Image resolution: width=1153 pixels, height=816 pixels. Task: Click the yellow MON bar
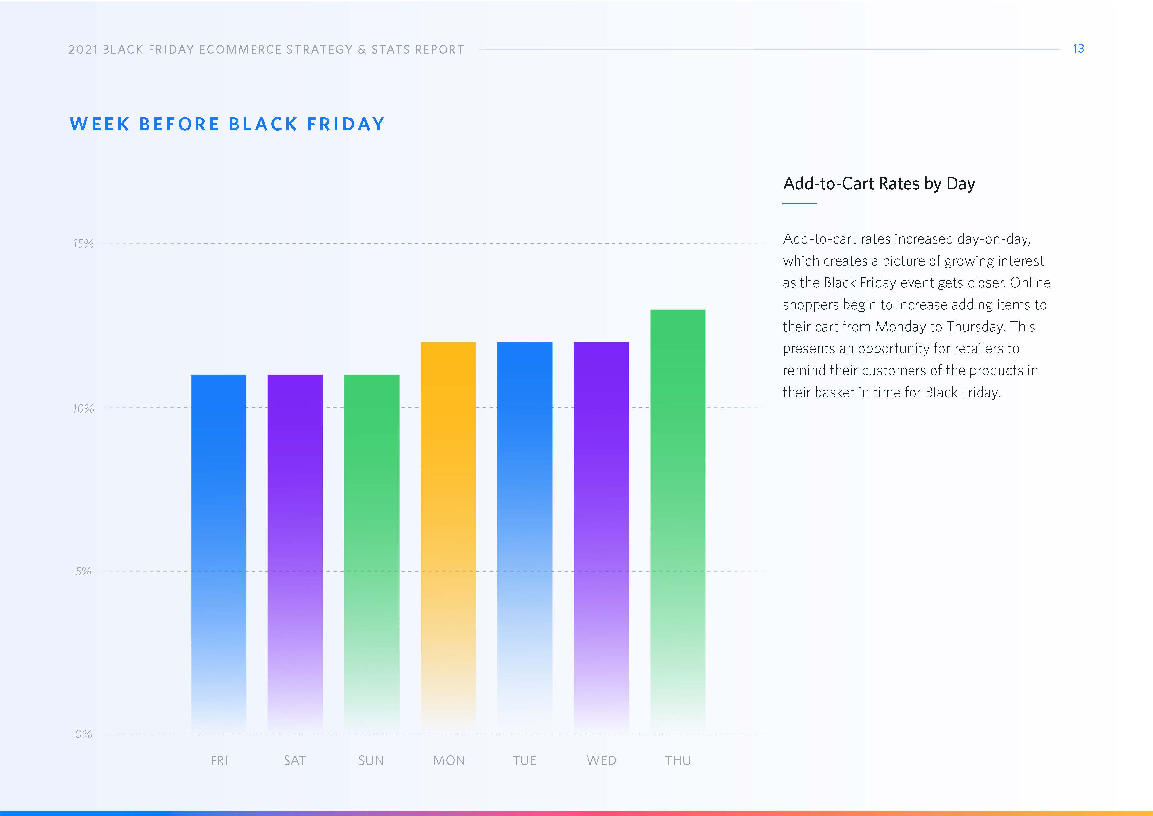click(448, 538)
